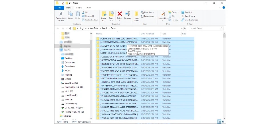Click Paste shortcut in the ribbon
The width and height of the screenshot is (274, 124).
(x=90, y=20)
